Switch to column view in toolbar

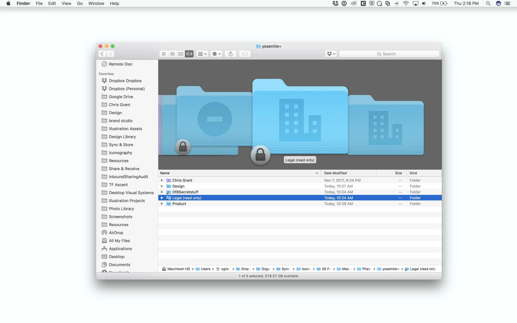181,54
